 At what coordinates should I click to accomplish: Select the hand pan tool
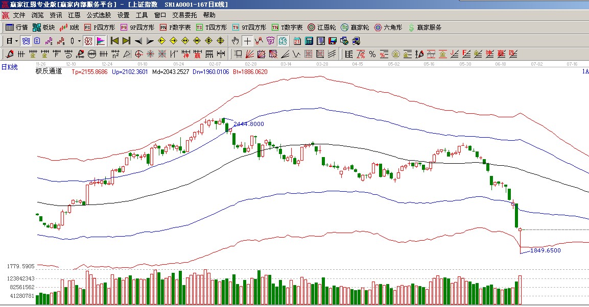click(235, 41)
